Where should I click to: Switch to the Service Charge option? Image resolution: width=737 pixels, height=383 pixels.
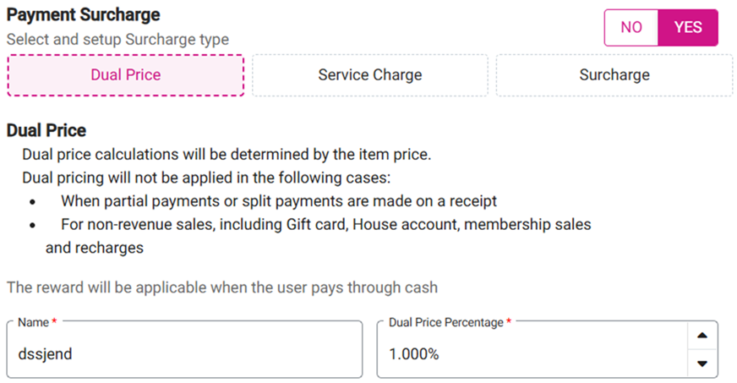click(369, 75)
